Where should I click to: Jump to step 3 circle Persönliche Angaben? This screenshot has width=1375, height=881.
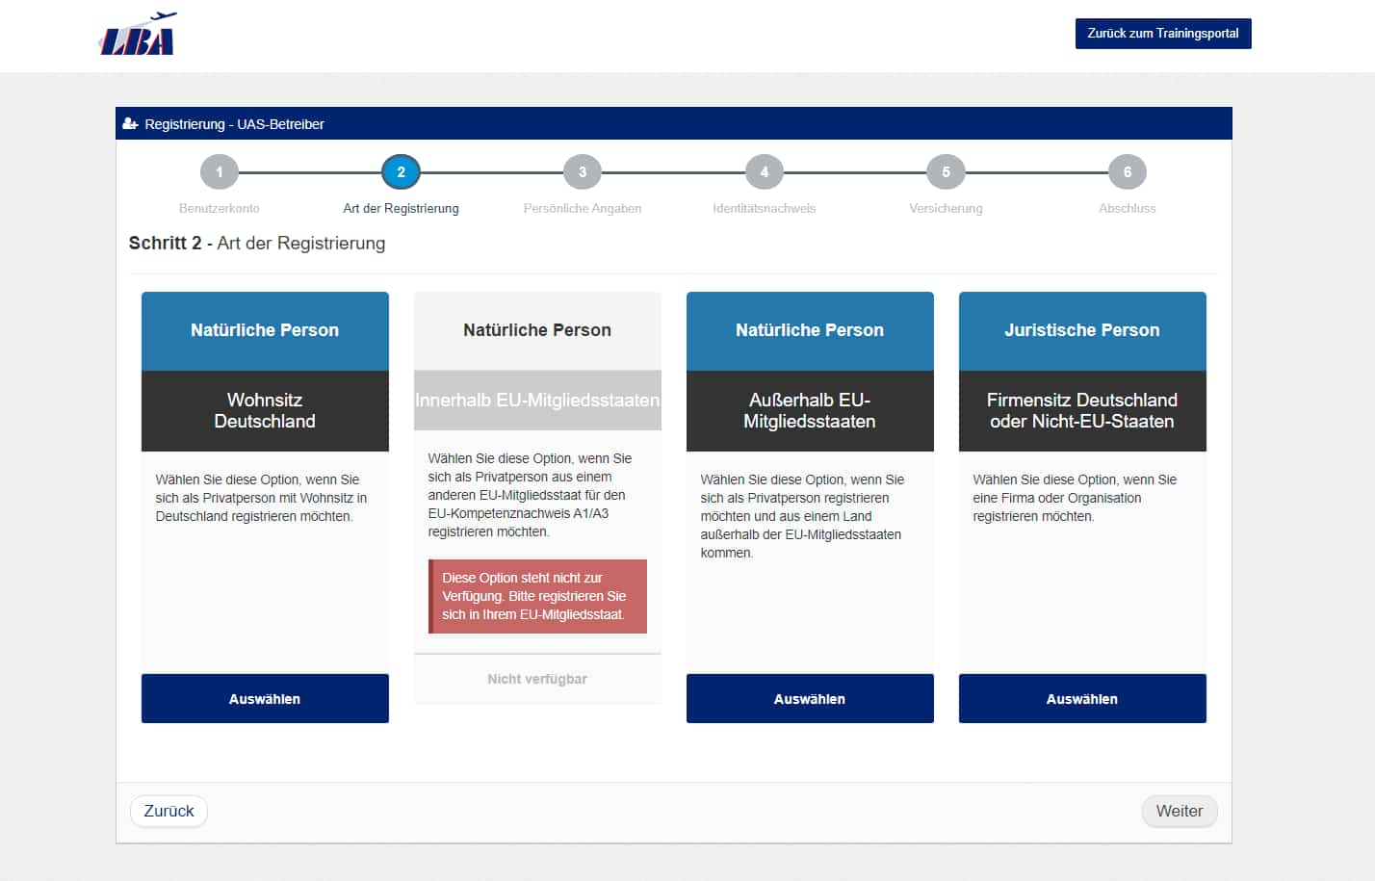(x=583, y=172)
